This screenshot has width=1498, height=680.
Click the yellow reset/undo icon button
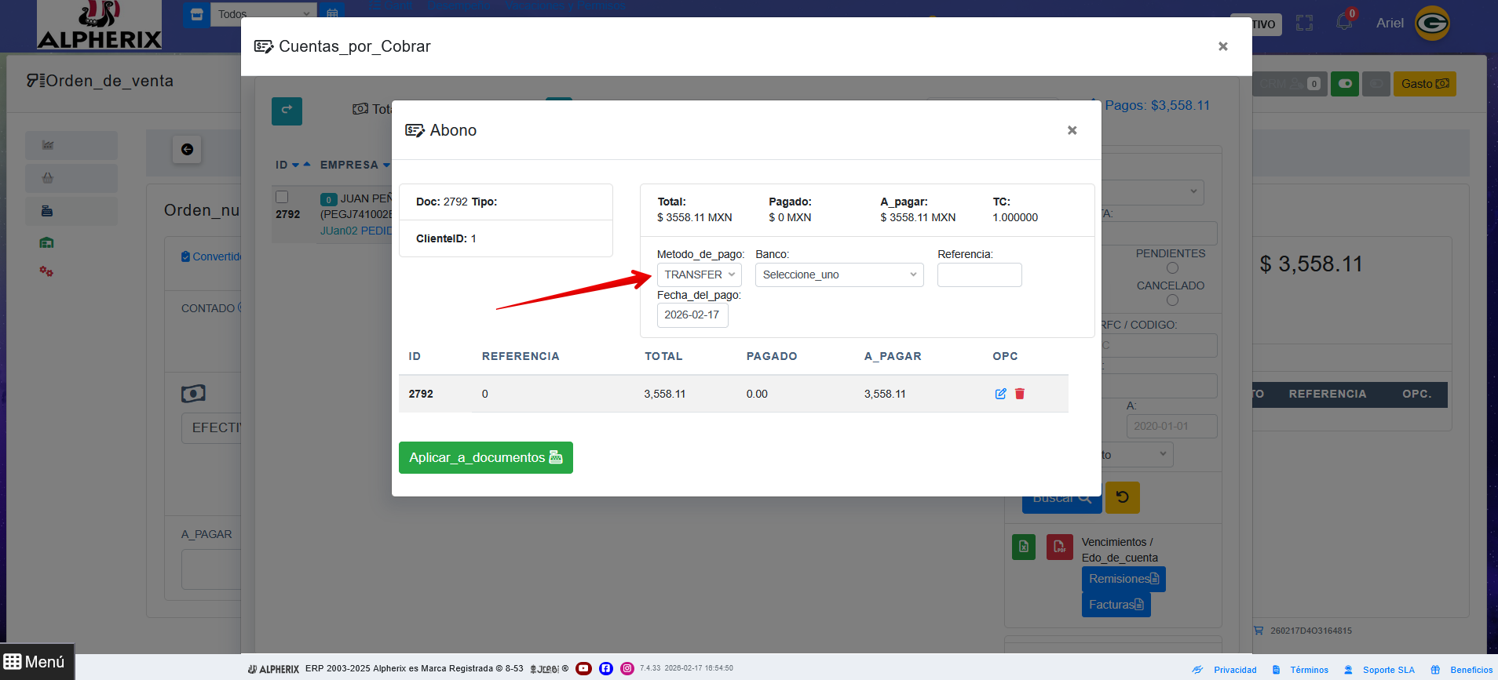click(x=1122, y=497)
